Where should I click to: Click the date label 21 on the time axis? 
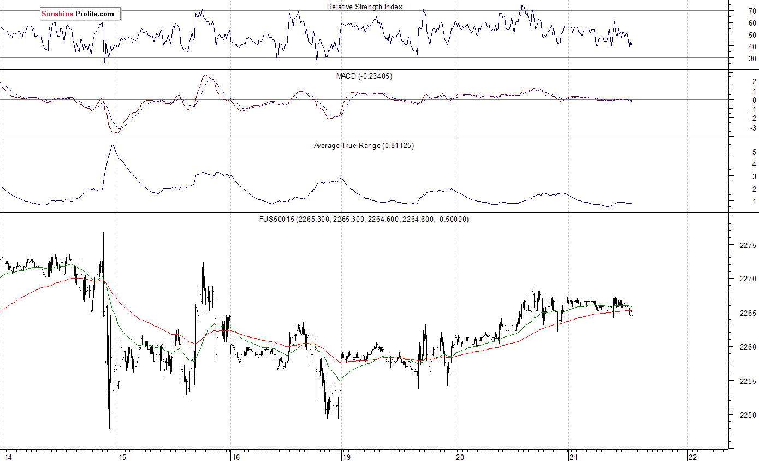point(573,457)
